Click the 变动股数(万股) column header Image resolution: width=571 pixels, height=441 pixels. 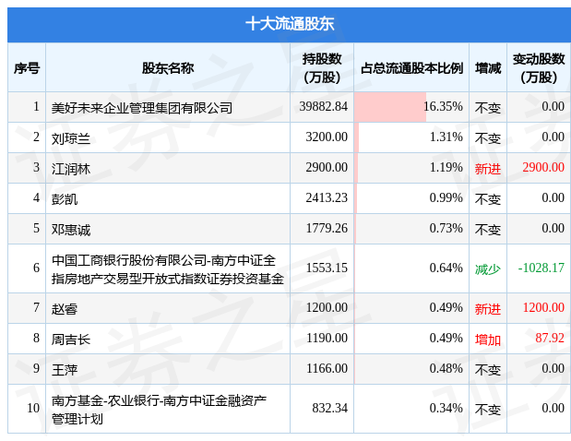[538, 67]
